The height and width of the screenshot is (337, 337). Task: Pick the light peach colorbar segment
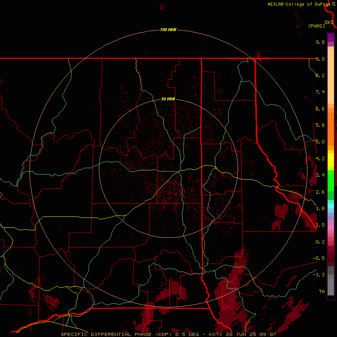coord(331,77)
